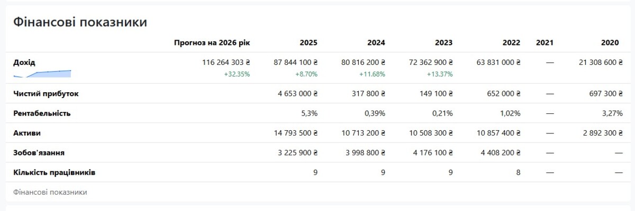Click the income sparkline chart under Дохід
The image size is (635, 211).
(42, 74)
